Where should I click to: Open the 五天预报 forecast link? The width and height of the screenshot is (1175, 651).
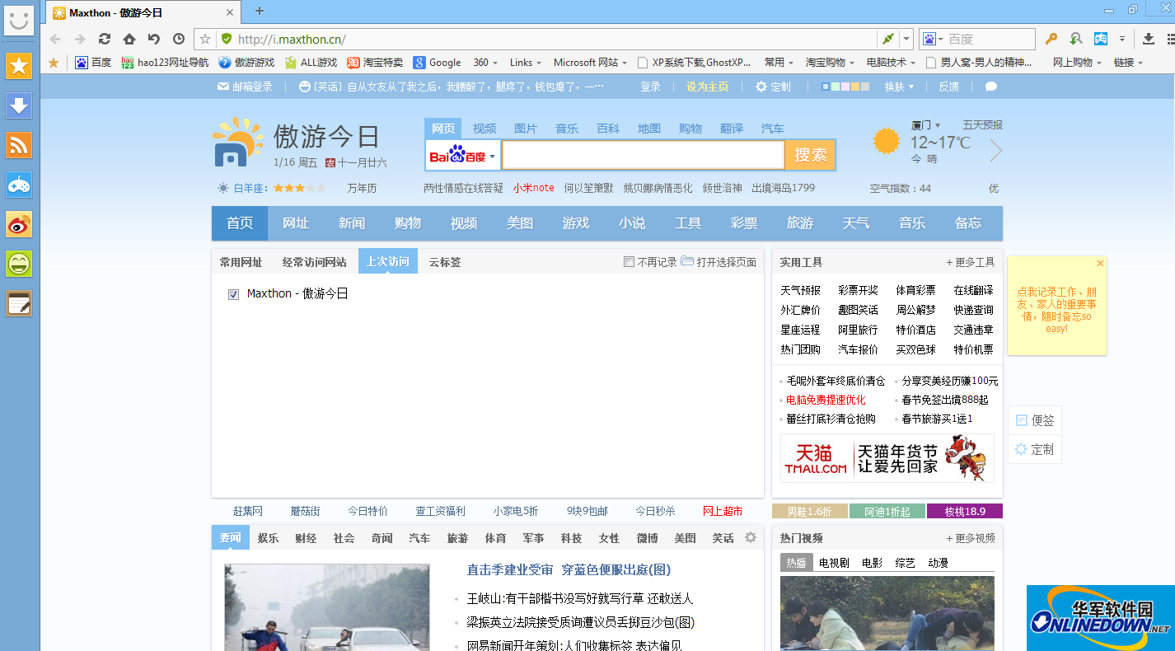983,125
